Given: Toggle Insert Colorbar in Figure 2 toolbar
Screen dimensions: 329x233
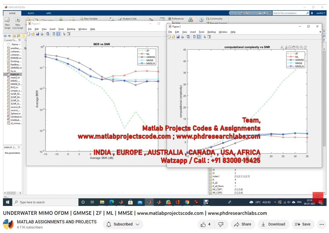Looking at the screenshot, I should (x=194, y=37).
